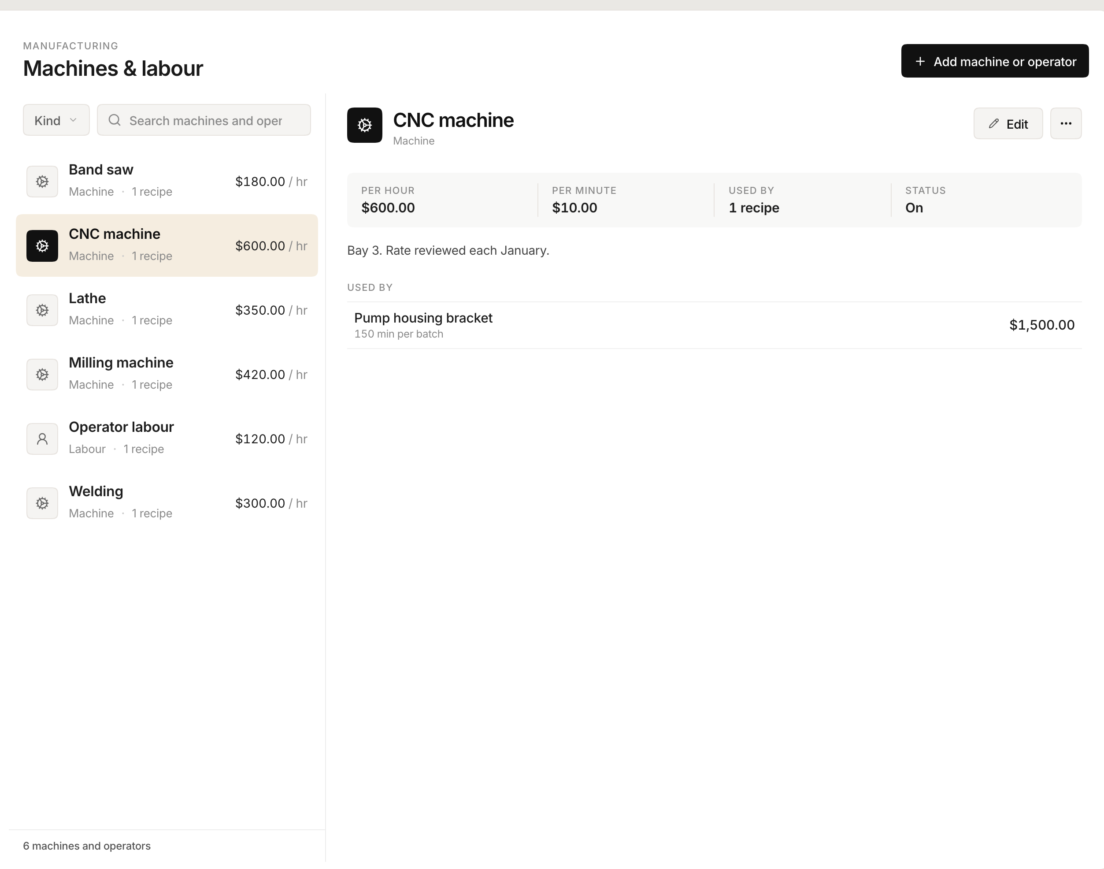Viewport: 1104px width, 869px height.
Task: Edit the CNC machine
Action: [1008, 123]
